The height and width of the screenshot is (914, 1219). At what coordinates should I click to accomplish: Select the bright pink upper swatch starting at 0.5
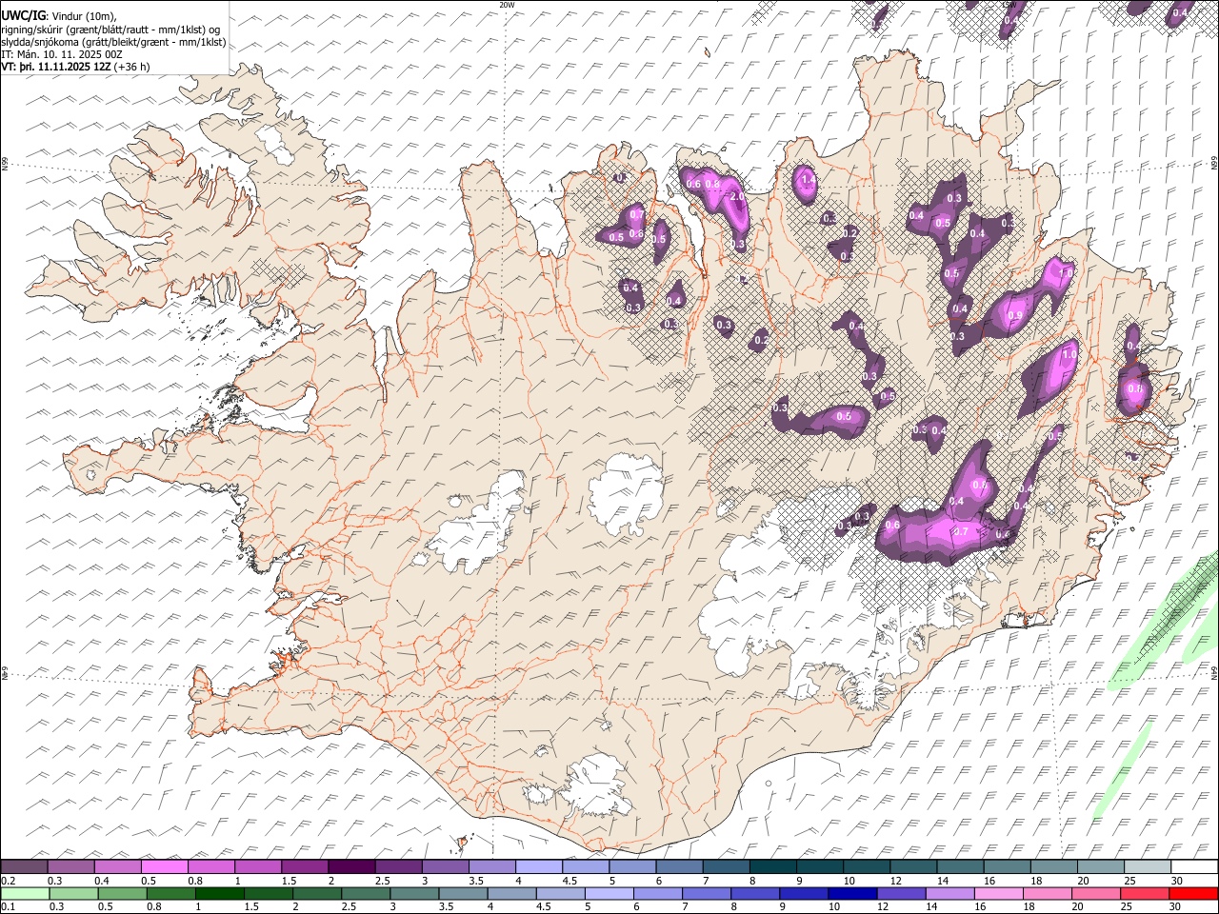coord(164,867)
